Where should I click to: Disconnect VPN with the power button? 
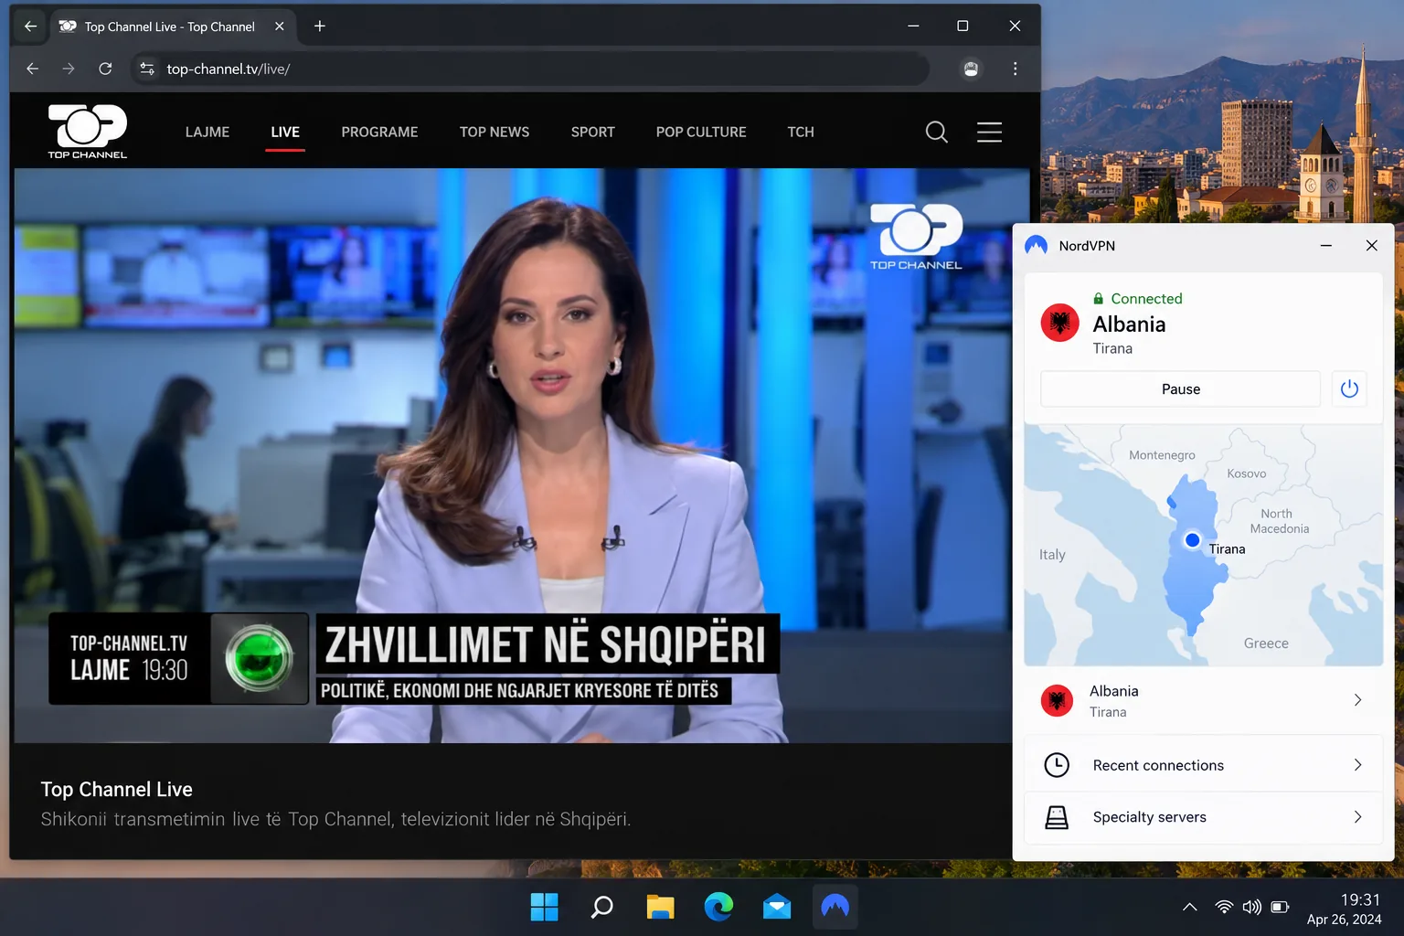click(x=1349, y=389)
